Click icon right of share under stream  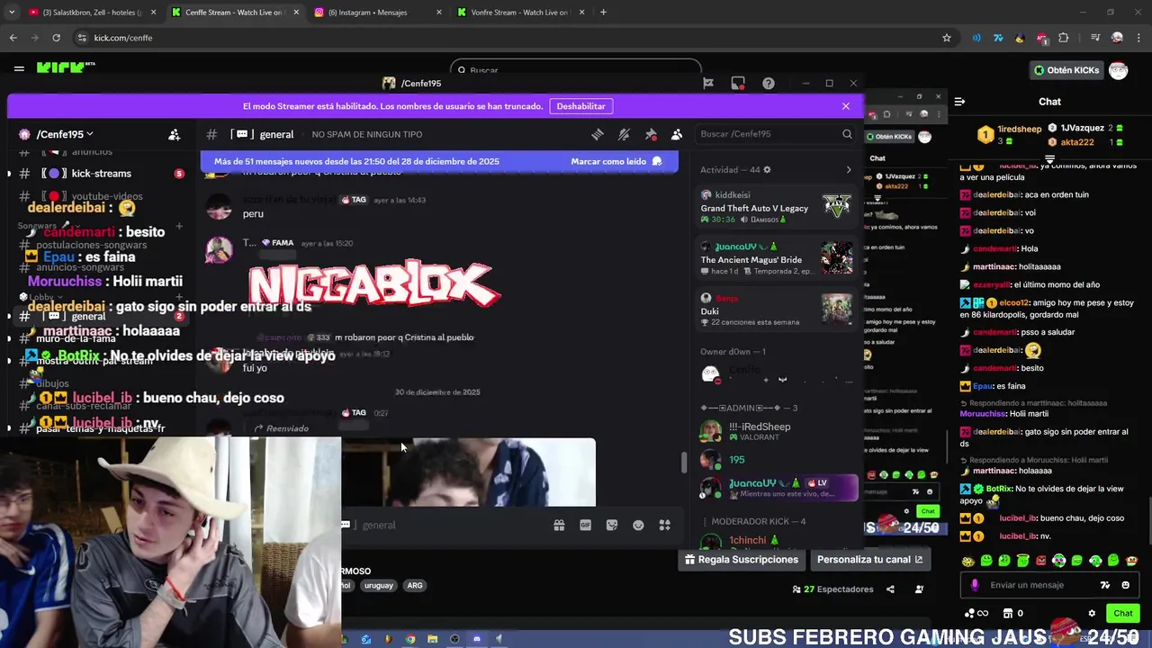coord(919,589)
